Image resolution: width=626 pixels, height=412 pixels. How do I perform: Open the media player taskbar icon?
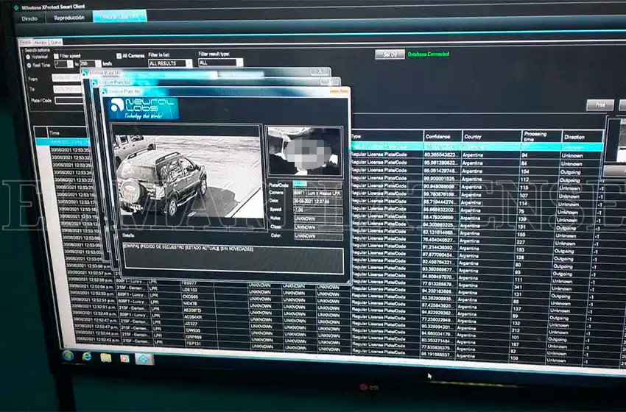pyautogui.click(x=124, y=358)
